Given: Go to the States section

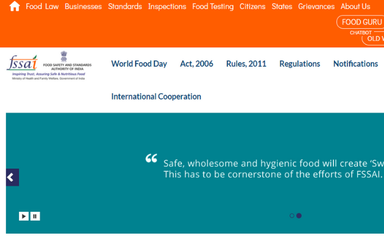Looking at the screenshot, I should 282,6.
